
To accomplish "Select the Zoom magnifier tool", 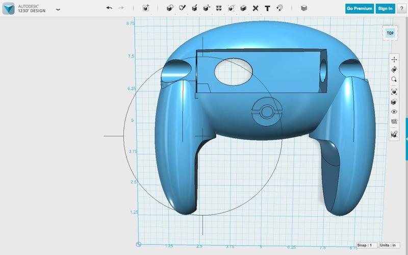I will [x=394, y=80].
